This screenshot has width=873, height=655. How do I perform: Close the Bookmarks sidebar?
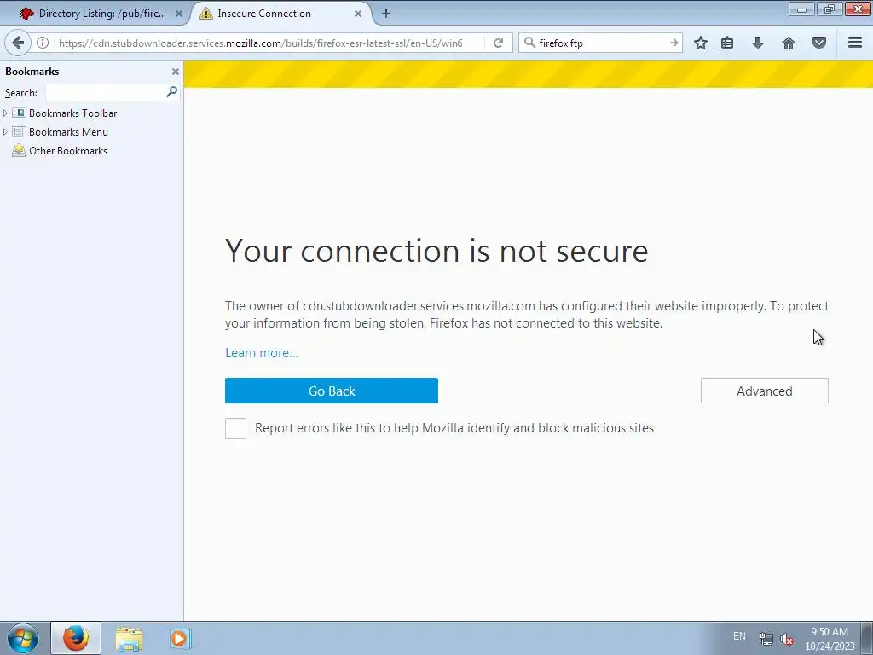(176, 72)
